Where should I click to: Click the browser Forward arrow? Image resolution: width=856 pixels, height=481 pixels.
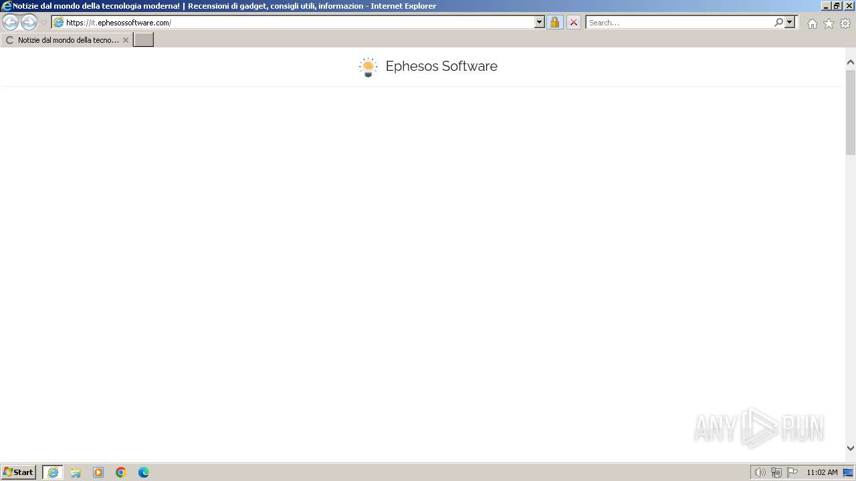(29, 22)
